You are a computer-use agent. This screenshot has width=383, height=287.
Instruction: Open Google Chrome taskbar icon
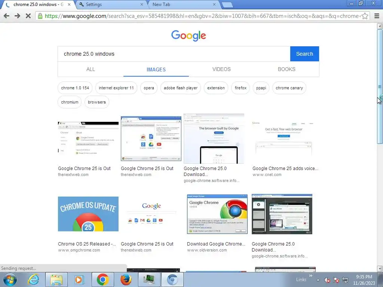pos(102,280)
